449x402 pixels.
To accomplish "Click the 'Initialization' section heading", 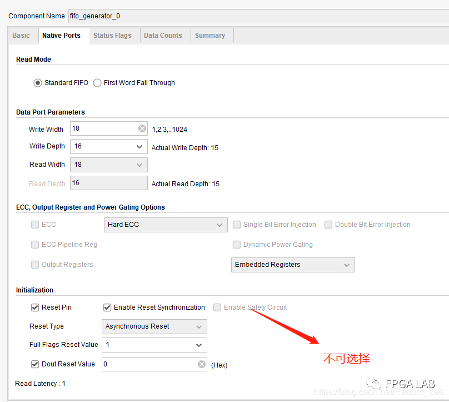I will 34,290.
